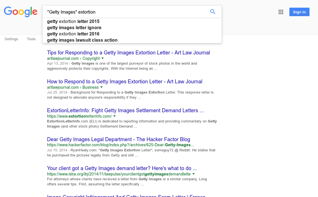Screen dimensions: 318x197
Task: Open 'Dear Getty Images Legal Department' result
Action: click(x=118, y=139)
